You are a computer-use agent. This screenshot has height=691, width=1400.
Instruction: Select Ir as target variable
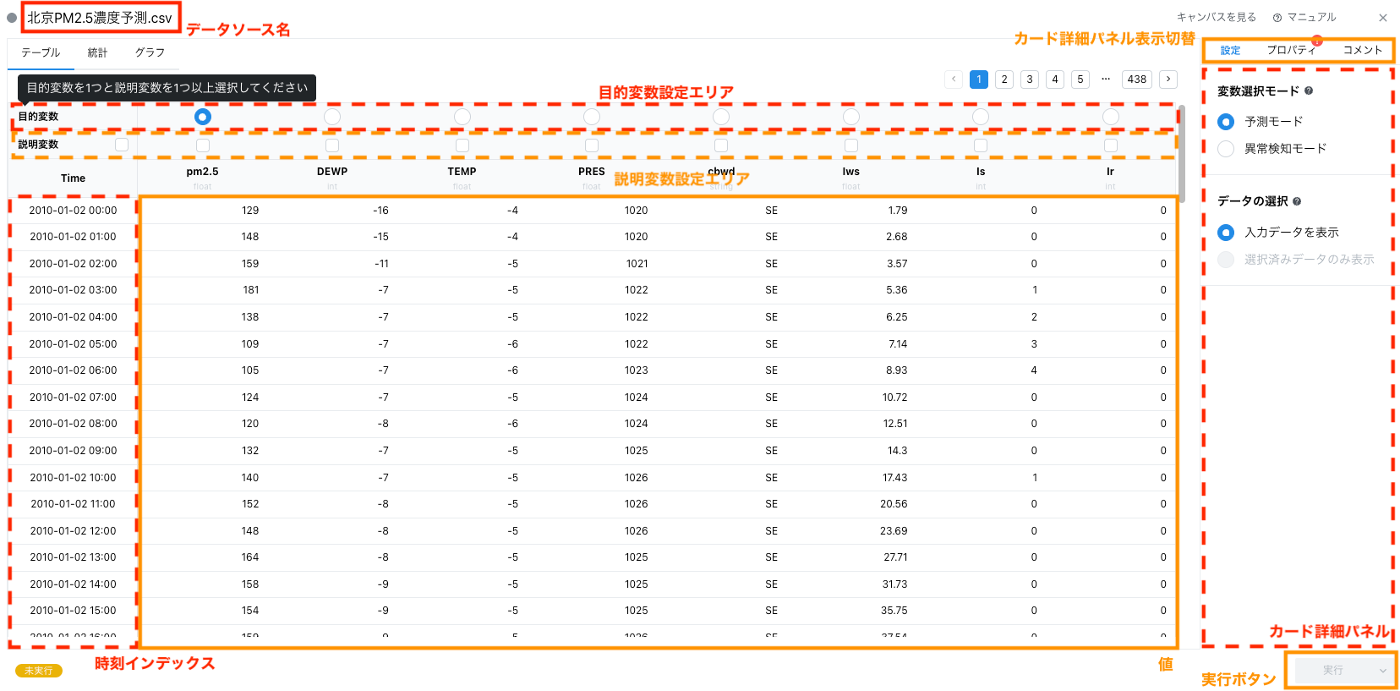click(x=1111, y=117)
